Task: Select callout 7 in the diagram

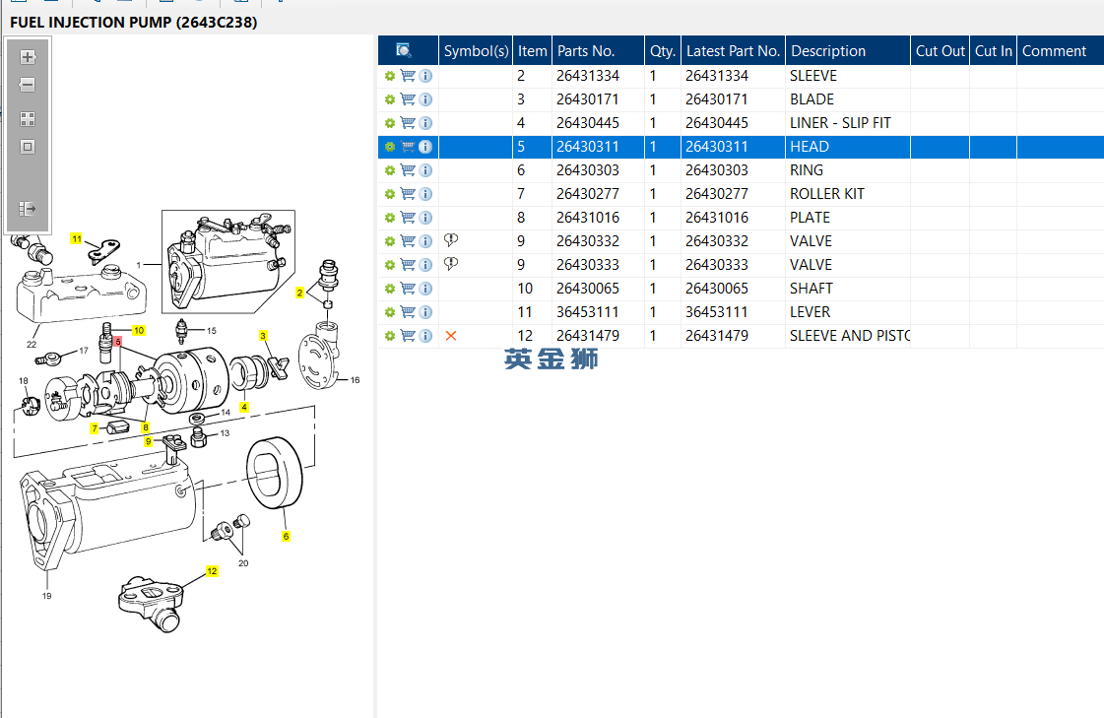Action: coord(95,428)
